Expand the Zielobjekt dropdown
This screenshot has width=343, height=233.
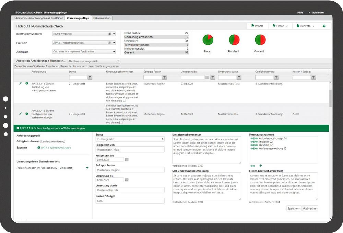click(114, 52)
